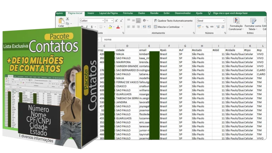Toggle center horizontal alignment

coord(133,27)
